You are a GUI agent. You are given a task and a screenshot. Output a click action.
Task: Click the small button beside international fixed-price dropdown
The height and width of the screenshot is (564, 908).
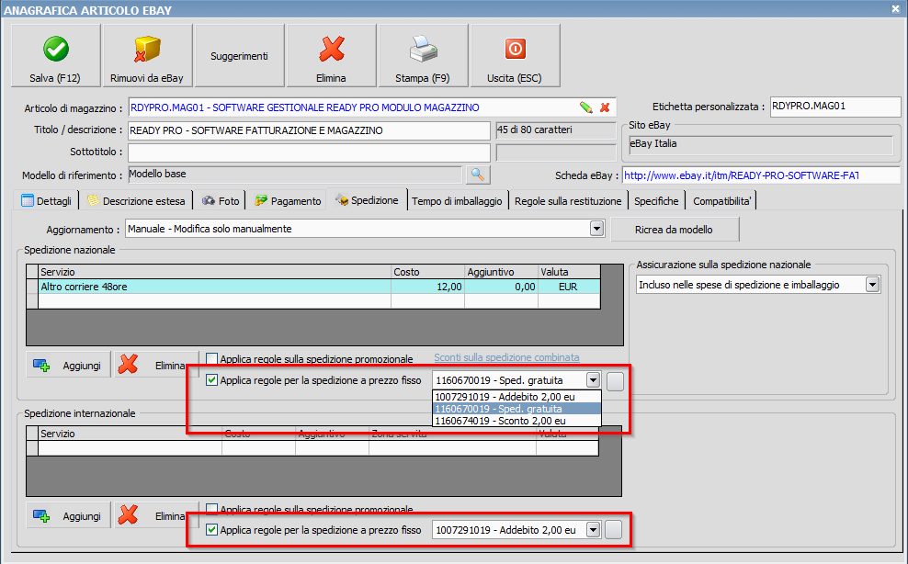click(x=614, y=530)
